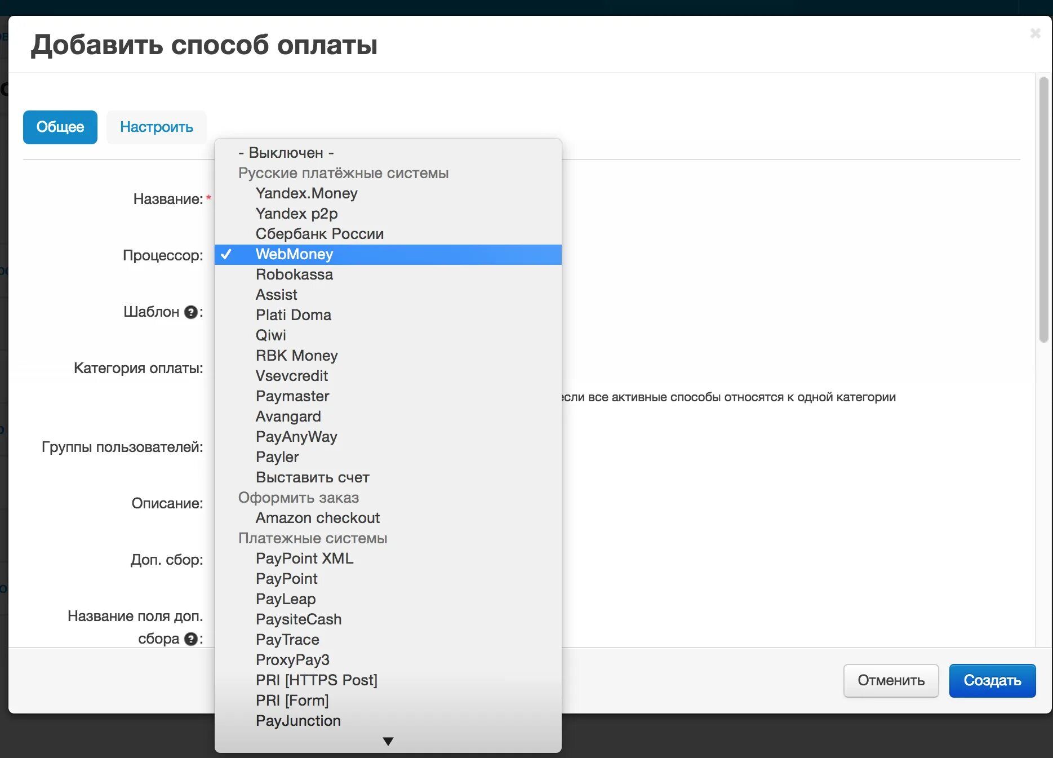Open help icon beside сбора label
The width and height of the screenshot is (1053, 758).
click(x=191, y=639)
